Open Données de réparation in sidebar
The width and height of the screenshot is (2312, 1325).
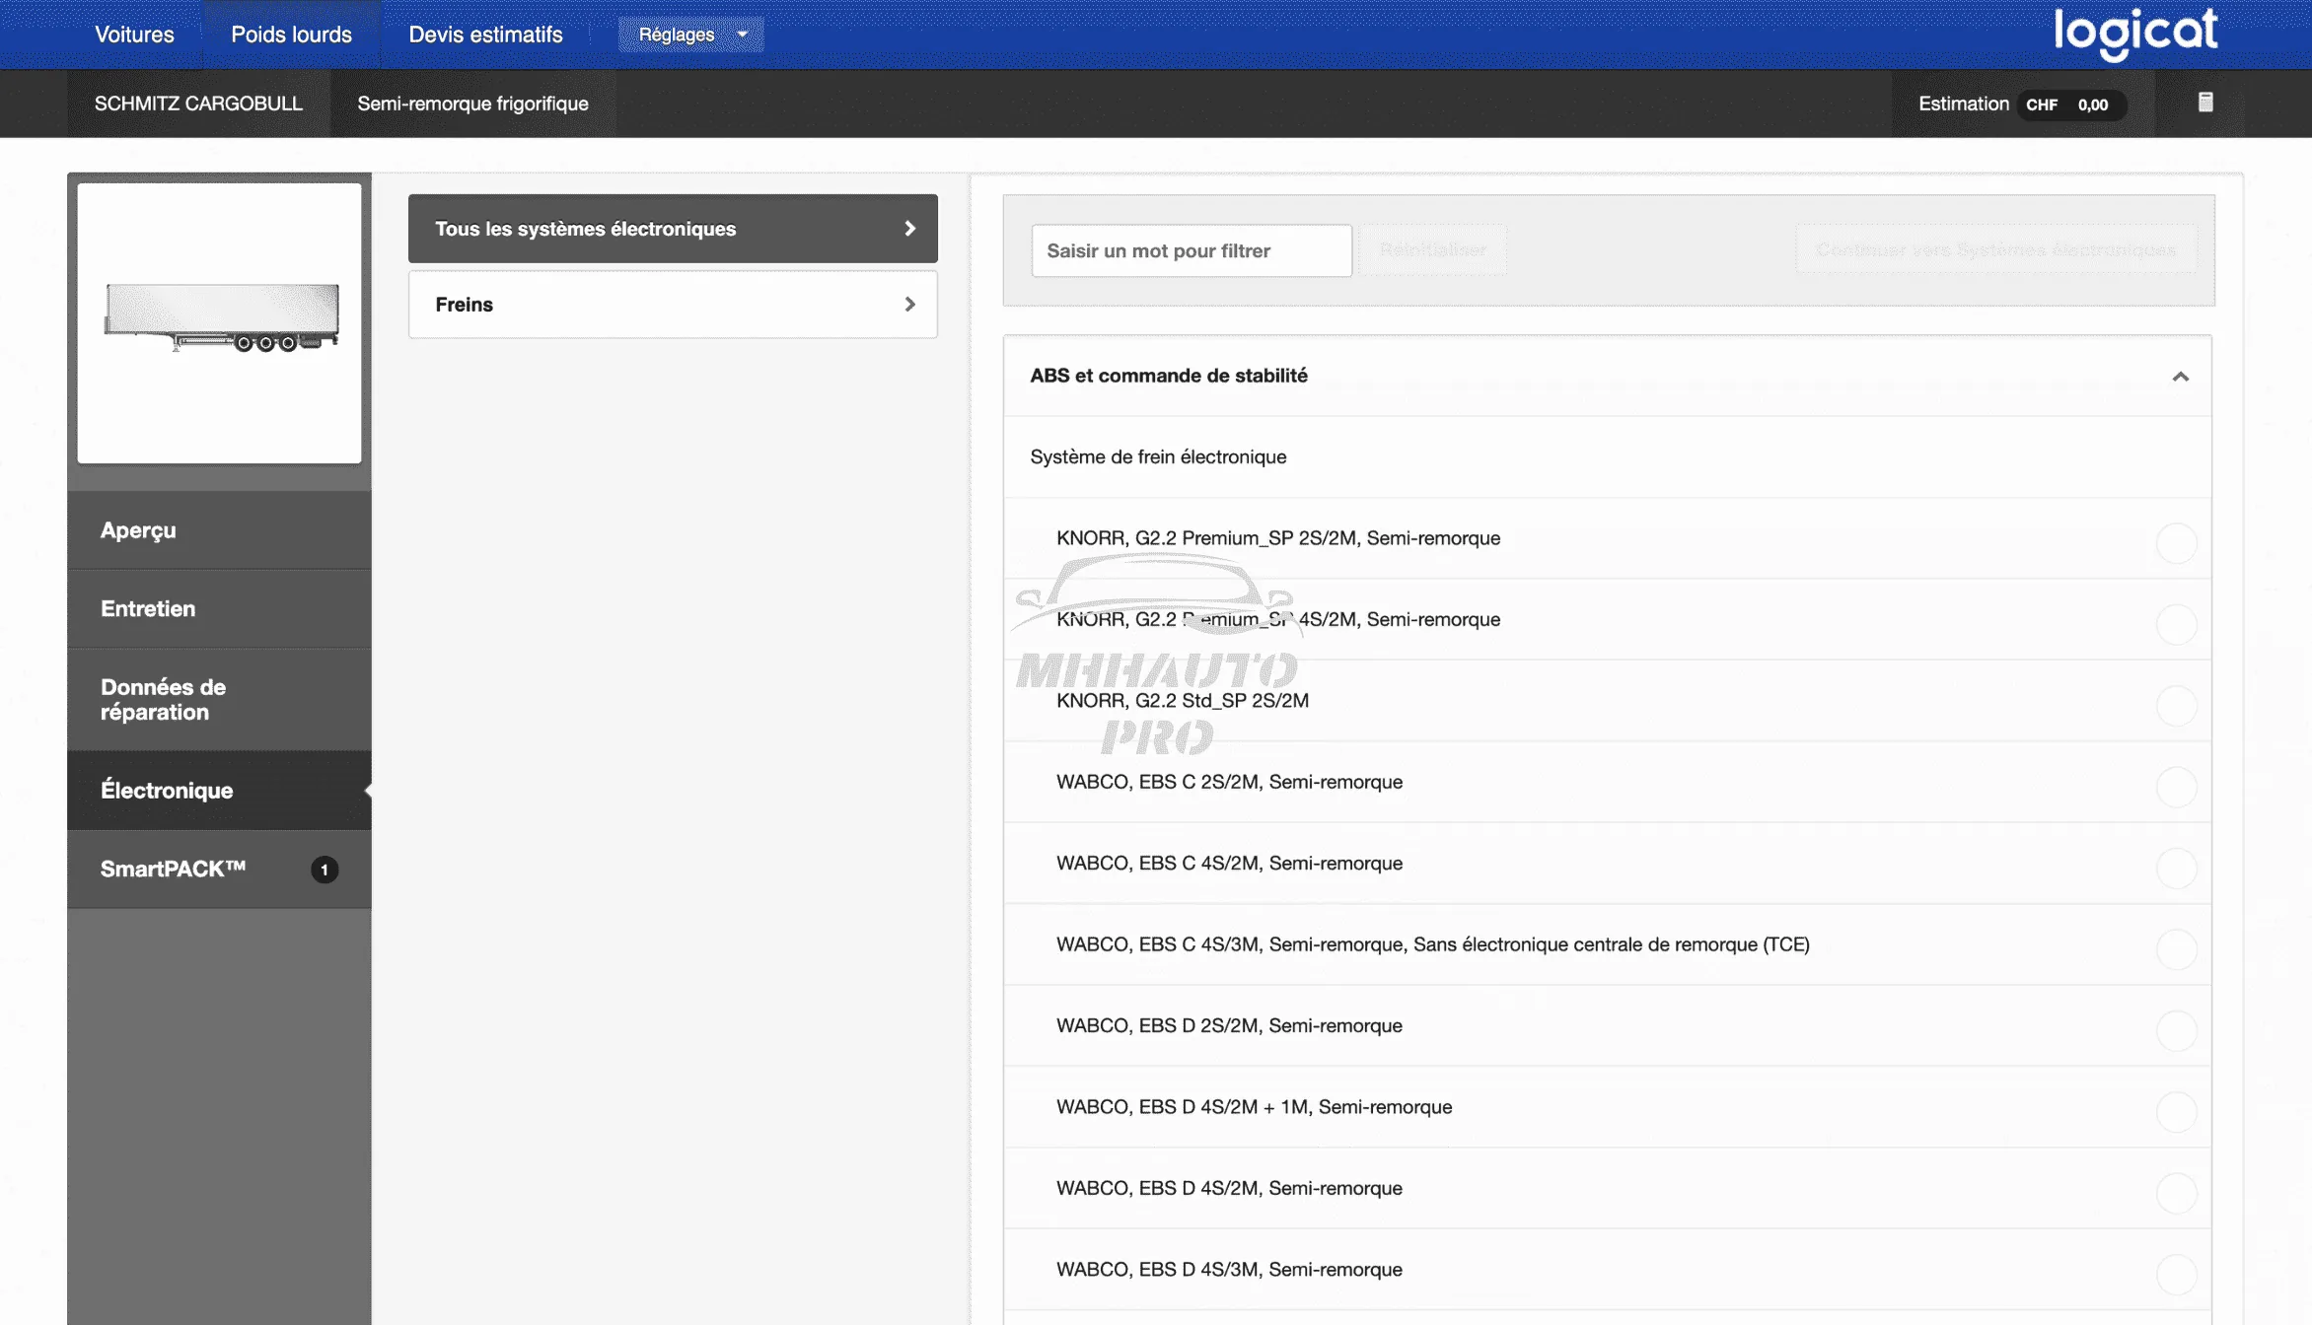(x=219, y=699)
